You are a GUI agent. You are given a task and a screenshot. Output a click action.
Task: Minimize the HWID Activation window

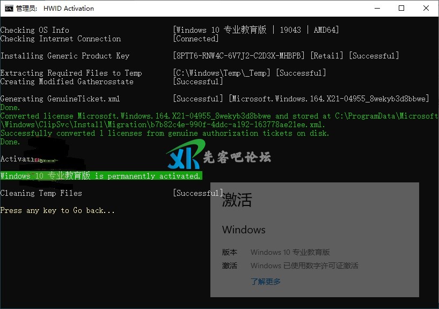point(377,8)
